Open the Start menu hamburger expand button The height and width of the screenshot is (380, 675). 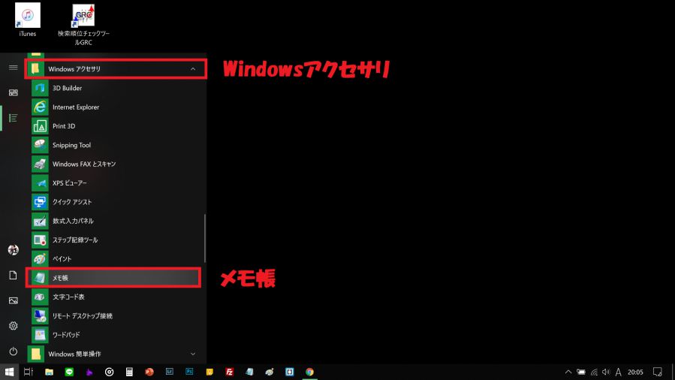click(14, 68)
